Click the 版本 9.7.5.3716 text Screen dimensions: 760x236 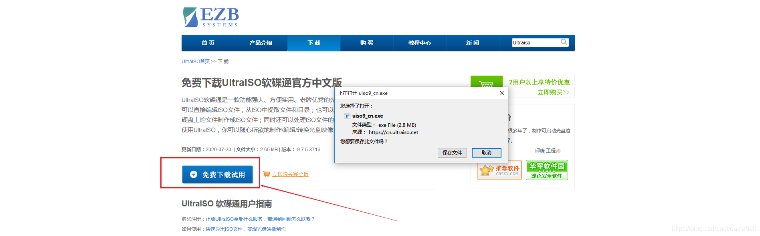[301, 150]
